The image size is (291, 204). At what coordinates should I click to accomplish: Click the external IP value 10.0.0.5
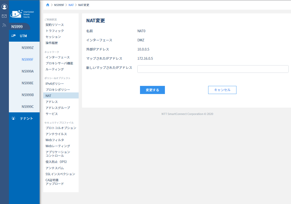143,49
